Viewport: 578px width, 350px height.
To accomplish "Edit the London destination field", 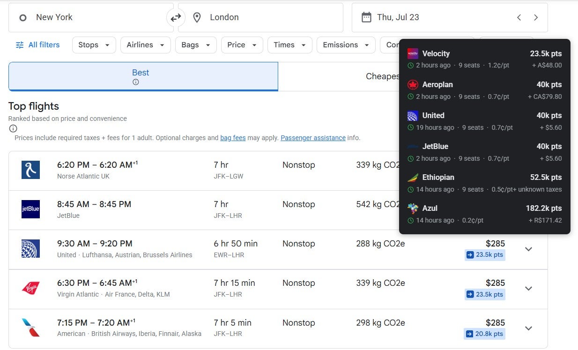I will (260, 18).
